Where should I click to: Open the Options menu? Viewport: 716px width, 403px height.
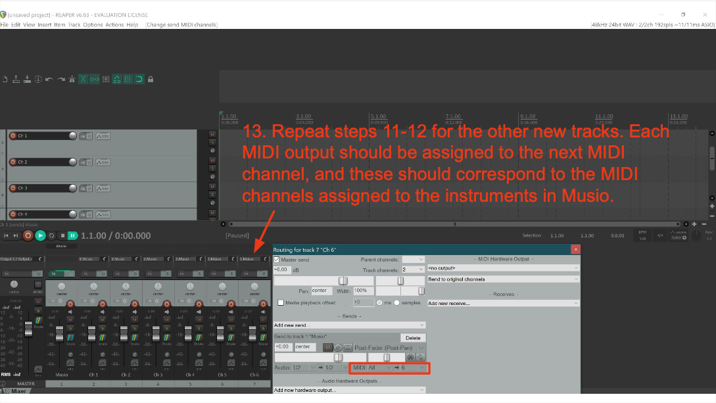point(93,24)
